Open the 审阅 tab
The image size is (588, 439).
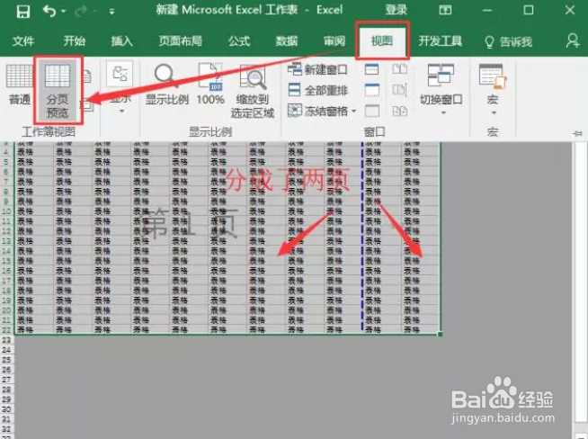[334, 40]
